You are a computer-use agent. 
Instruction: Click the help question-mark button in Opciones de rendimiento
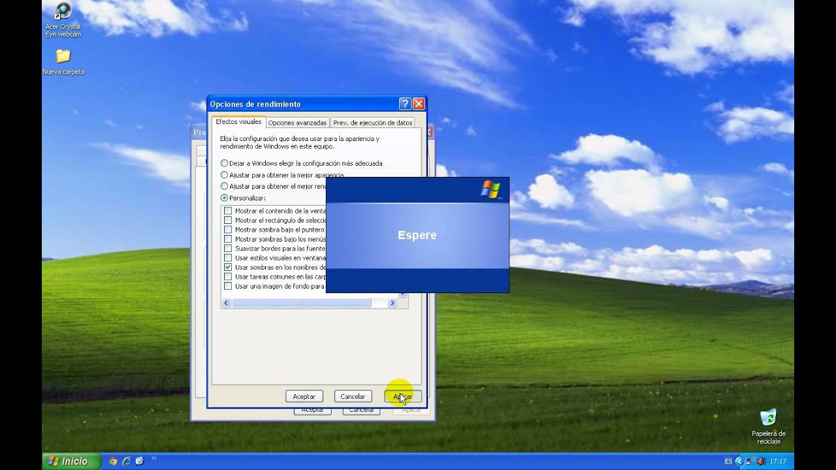click(405, 104)
